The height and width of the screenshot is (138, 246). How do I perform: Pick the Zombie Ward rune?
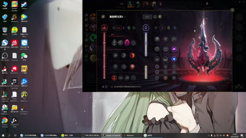click(116, 67)
